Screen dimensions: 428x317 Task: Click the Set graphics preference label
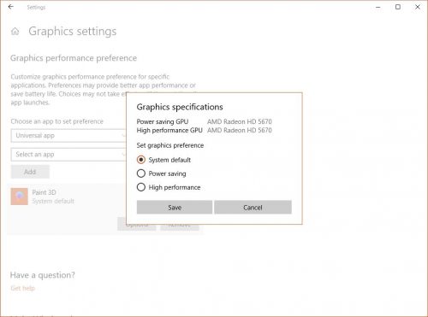(x=170, y=145)
